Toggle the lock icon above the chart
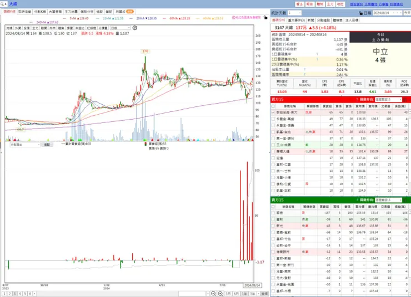Image resolution: width=411 pixels, height=297 pixels. [265, 18]
